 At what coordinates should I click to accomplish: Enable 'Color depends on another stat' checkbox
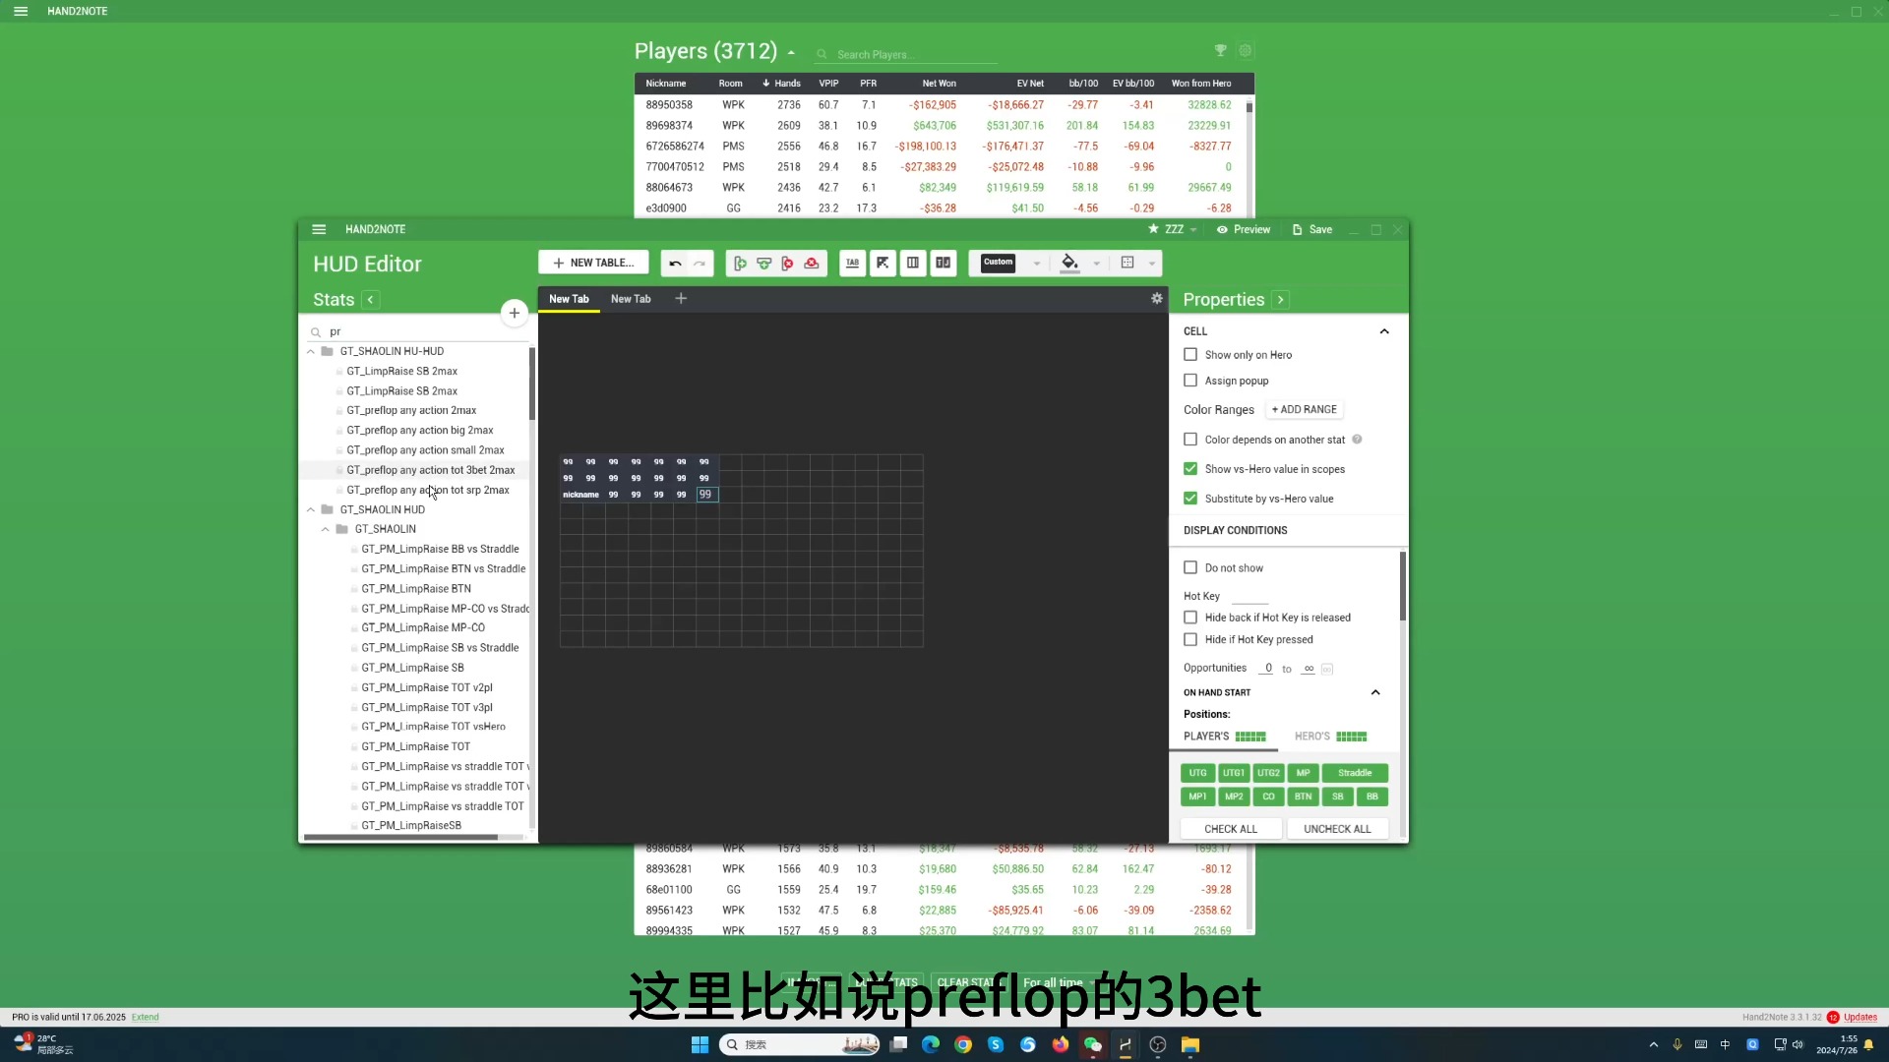1192,439
